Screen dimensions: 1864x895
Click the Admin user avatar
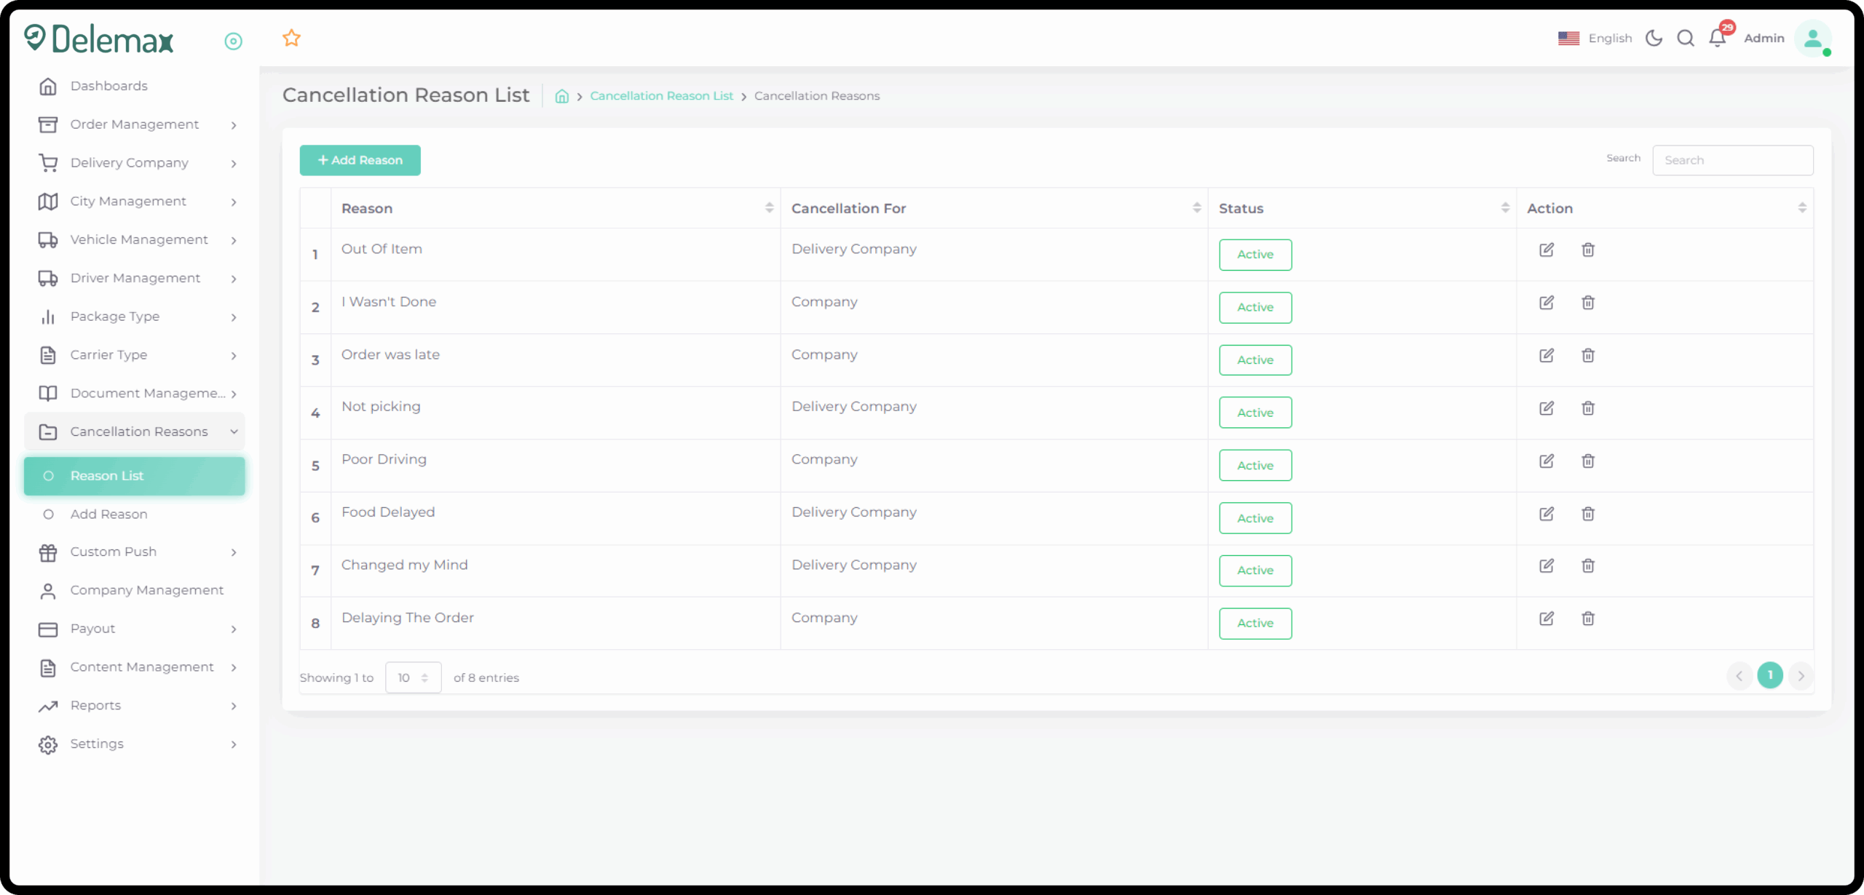1812,38
